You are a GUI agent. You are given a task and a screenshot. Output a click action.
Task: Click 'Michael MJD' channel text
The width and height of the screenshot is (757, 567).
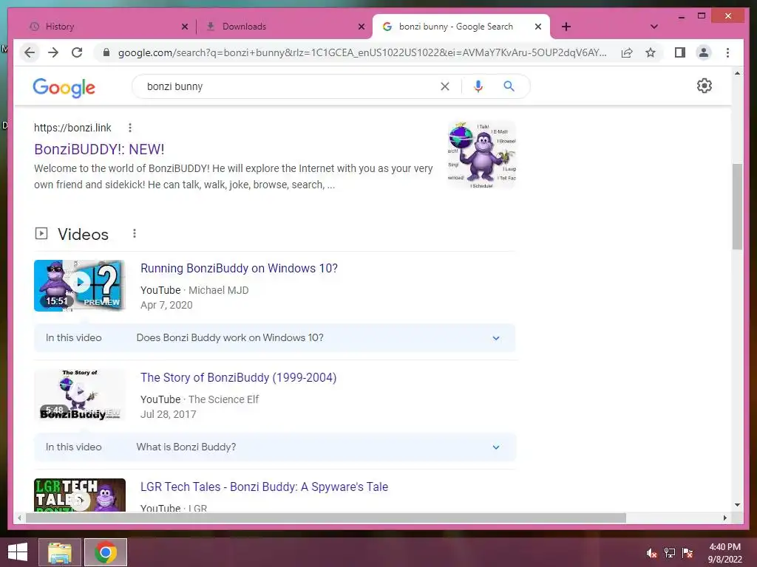tap(218, 290)
